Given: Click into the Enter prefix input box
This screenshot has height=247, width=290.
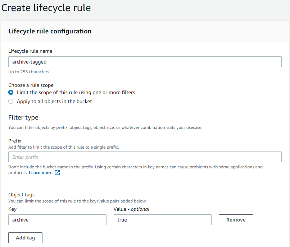Looking at the screenshot, I should (x=145, y=157).
